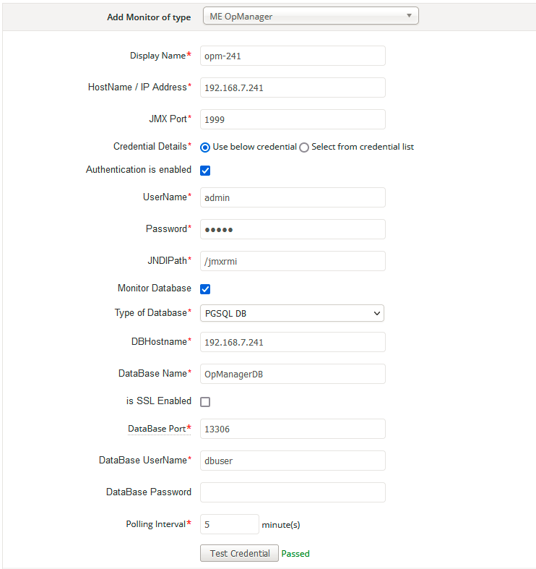Click the minute(s) label text
This screenshot has width=536, height=569.
coord(281,525)
